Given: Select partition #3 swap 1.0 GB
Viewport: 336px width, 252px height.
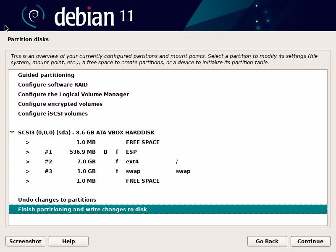Looking at the screenshot, I should tap(168, 171).
